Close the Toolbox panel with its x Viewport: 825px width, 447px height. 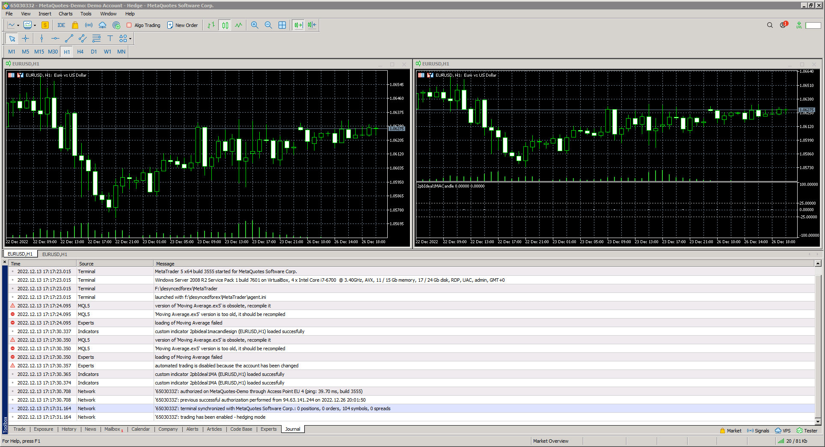coord(5,262)
